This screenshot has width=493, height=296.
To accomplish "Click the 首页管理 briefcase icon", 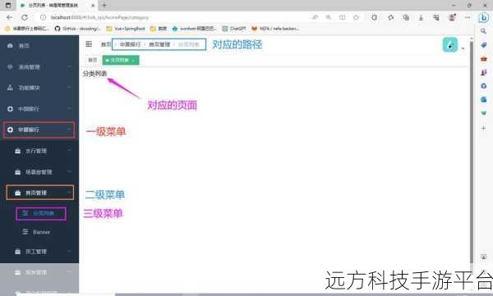I will (17, 193).
